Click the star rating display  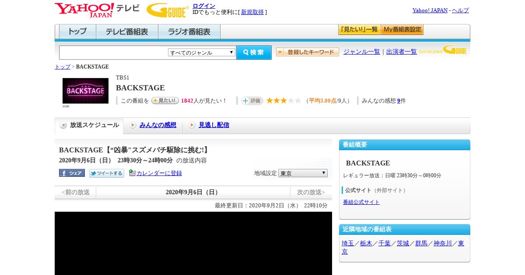point(283,100)
